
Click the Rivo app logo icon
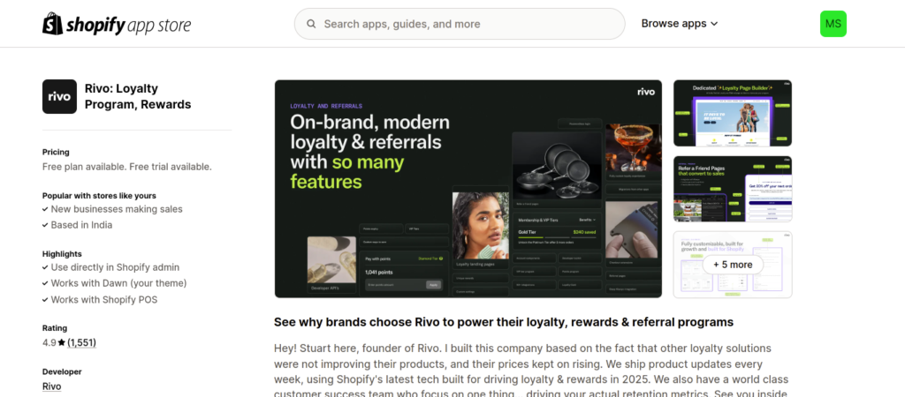[x=59, y=97]
